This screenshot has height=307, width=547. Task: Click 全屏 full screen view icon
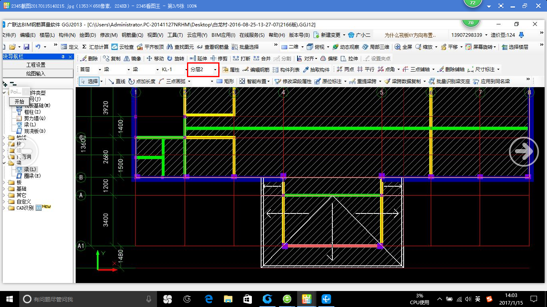[403, 47]
